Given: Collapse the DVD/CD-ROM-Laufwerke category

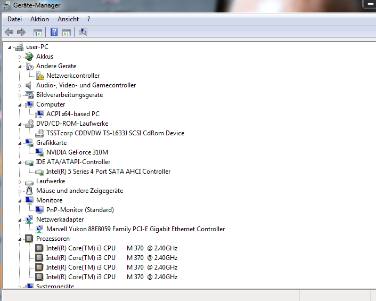Looking at the screenshot, I should (x=20, y=124).
